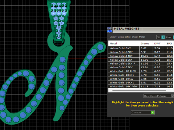Click the Metal column header
Screen dimensions: 174x130
pos(124,43)
